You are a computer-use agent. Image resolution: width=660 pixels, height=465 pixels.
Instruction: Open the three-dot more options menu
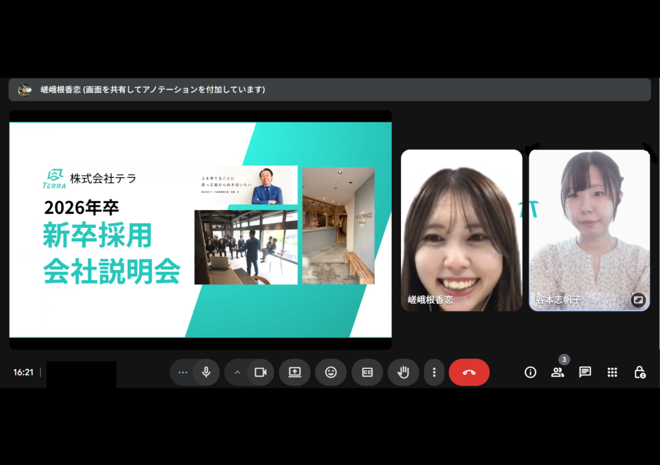[x=434, y=372]
